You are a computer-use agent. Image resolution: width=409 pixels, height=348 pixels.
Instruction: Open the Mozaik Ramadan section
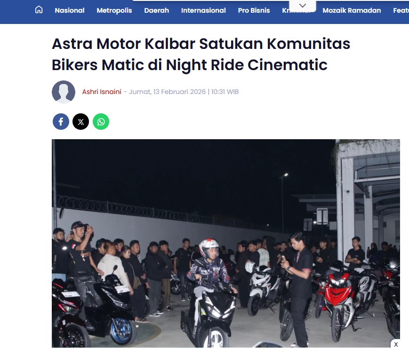coord(352,10)
